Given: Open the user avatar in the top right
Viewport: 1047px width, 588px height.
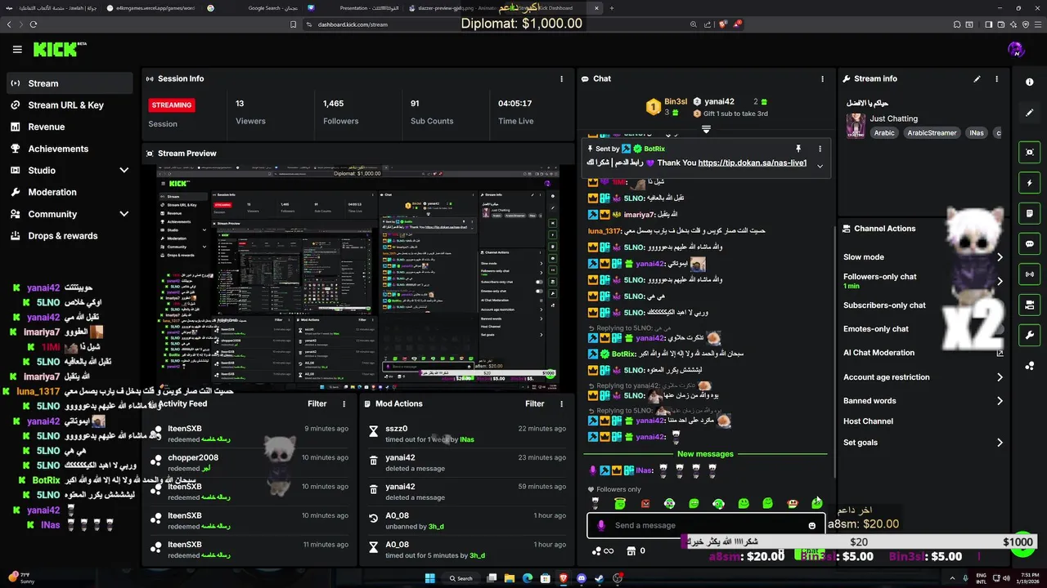Looking at the screenshot, I should coord(1016,50).
